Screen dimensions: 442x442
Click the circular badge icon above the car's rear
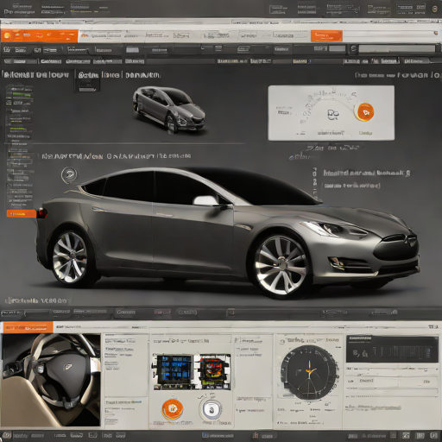(69, 174)
